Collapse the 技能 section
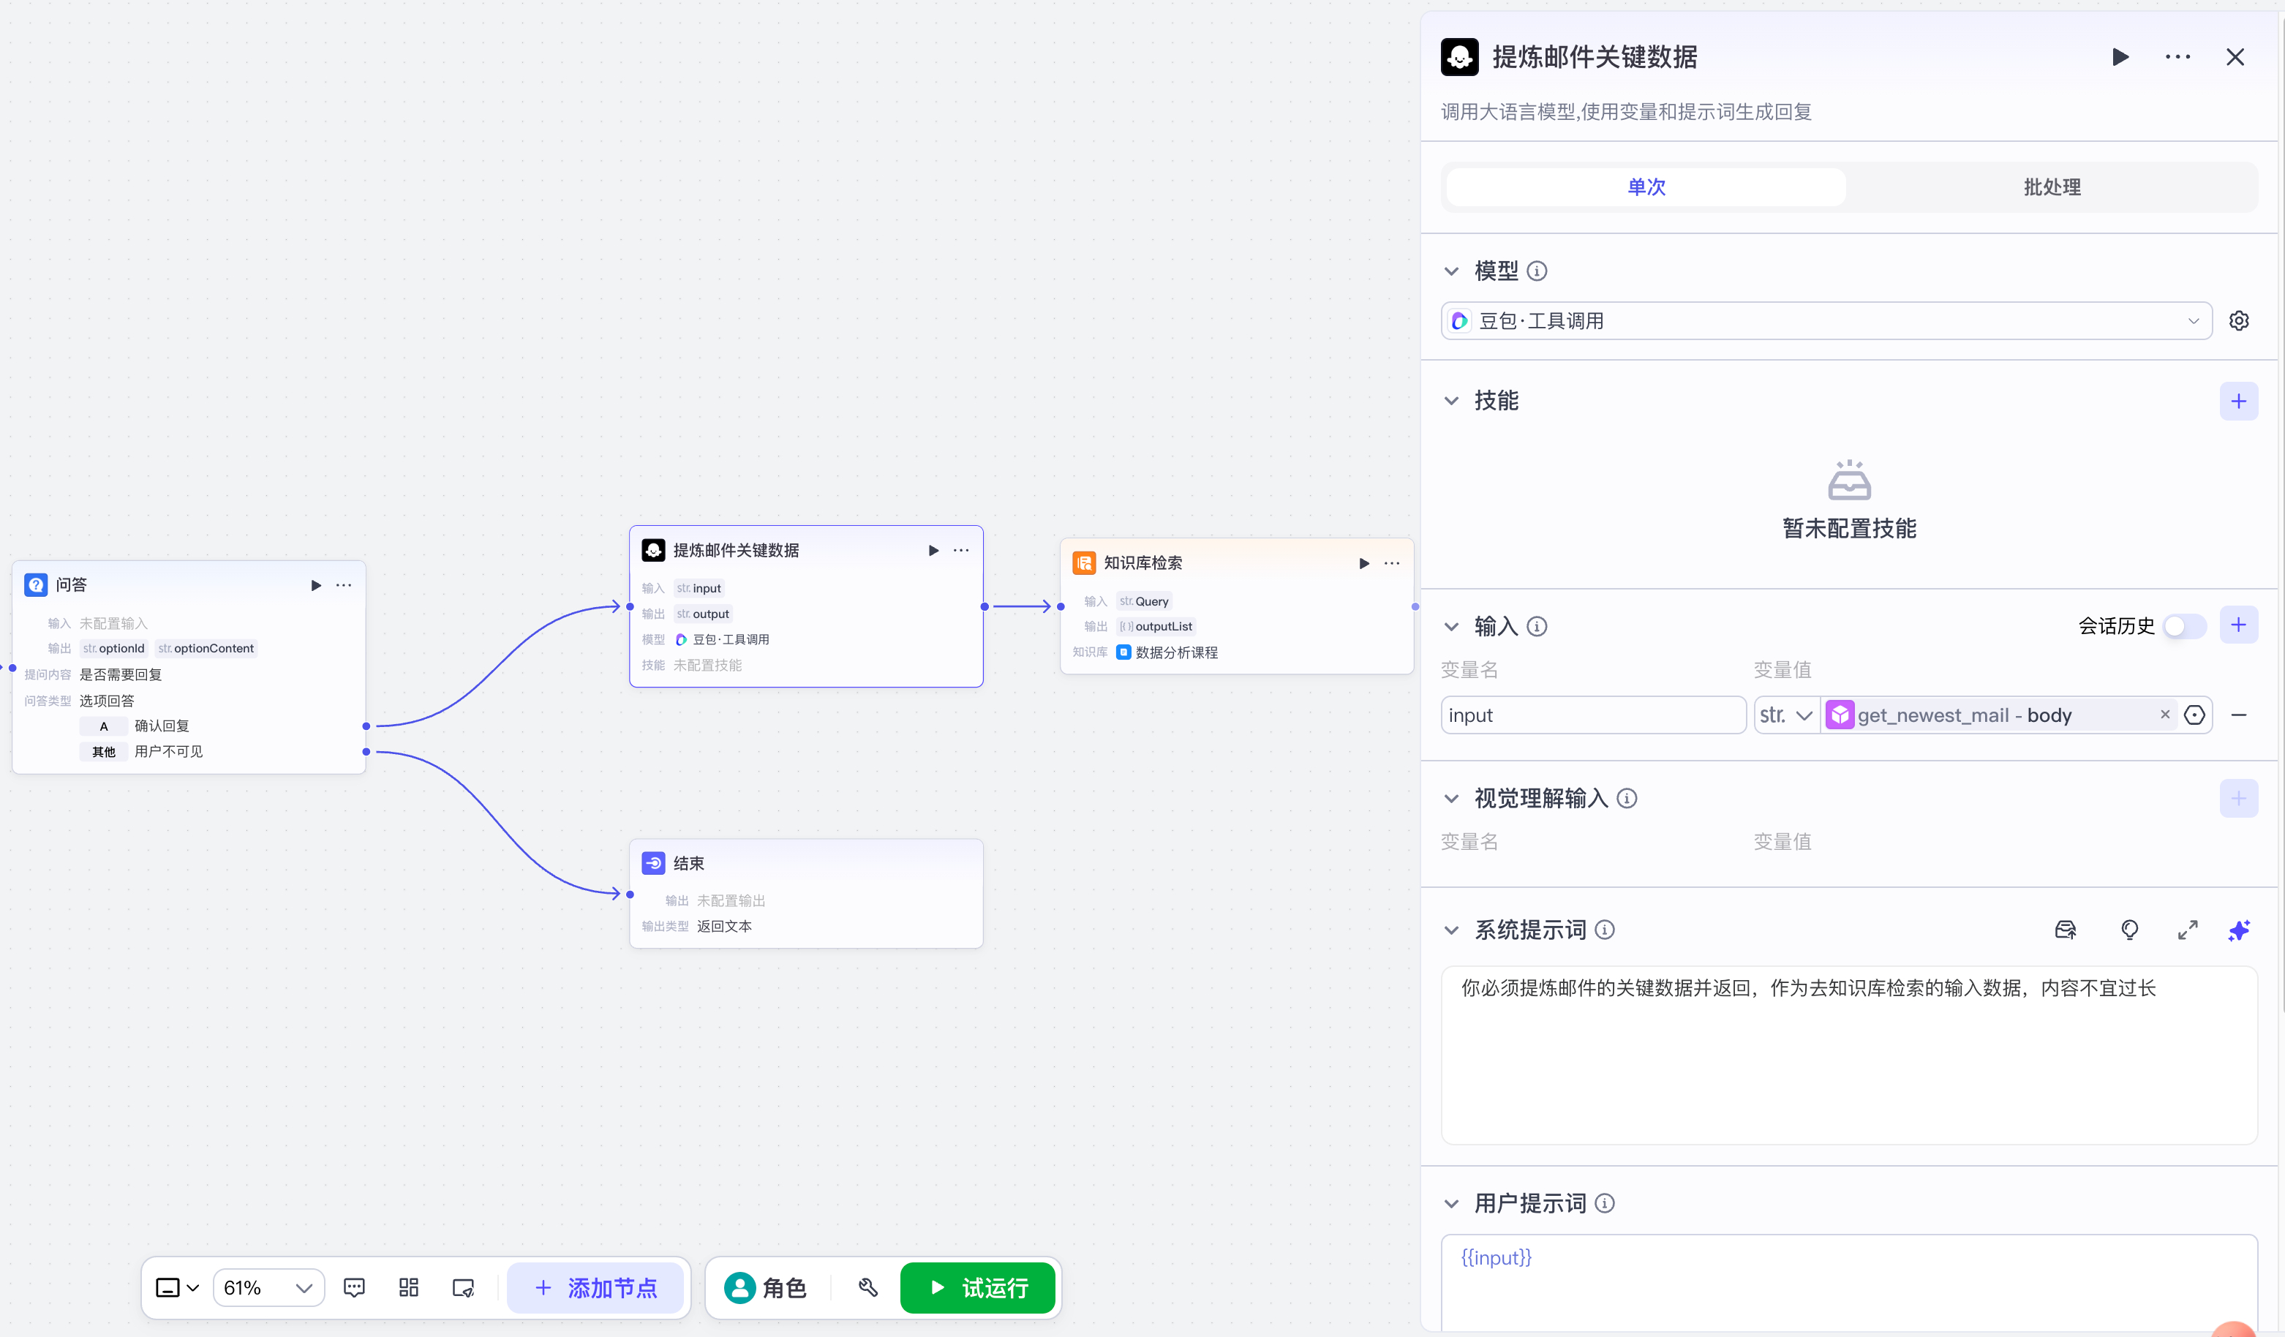2285x1337 pixels. [x=1452, y=401]
